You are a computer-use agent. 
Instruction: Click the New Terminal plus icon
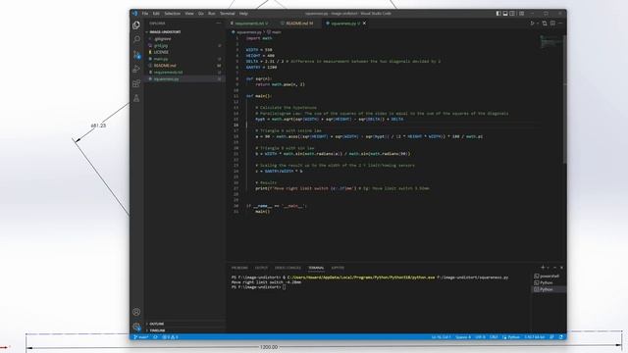click(543, 268)
